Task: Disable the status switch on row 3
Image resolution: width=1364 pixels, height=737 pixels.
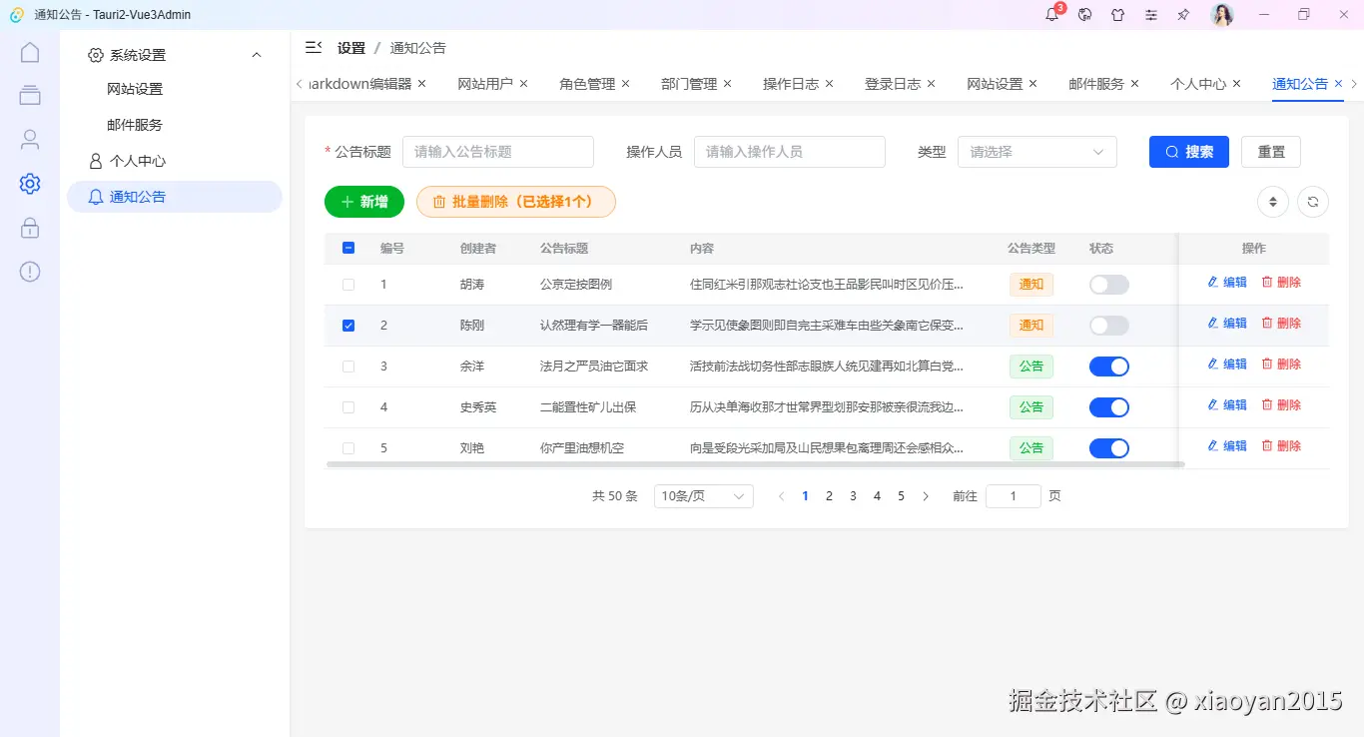Action: click(x=1108, y=366)
